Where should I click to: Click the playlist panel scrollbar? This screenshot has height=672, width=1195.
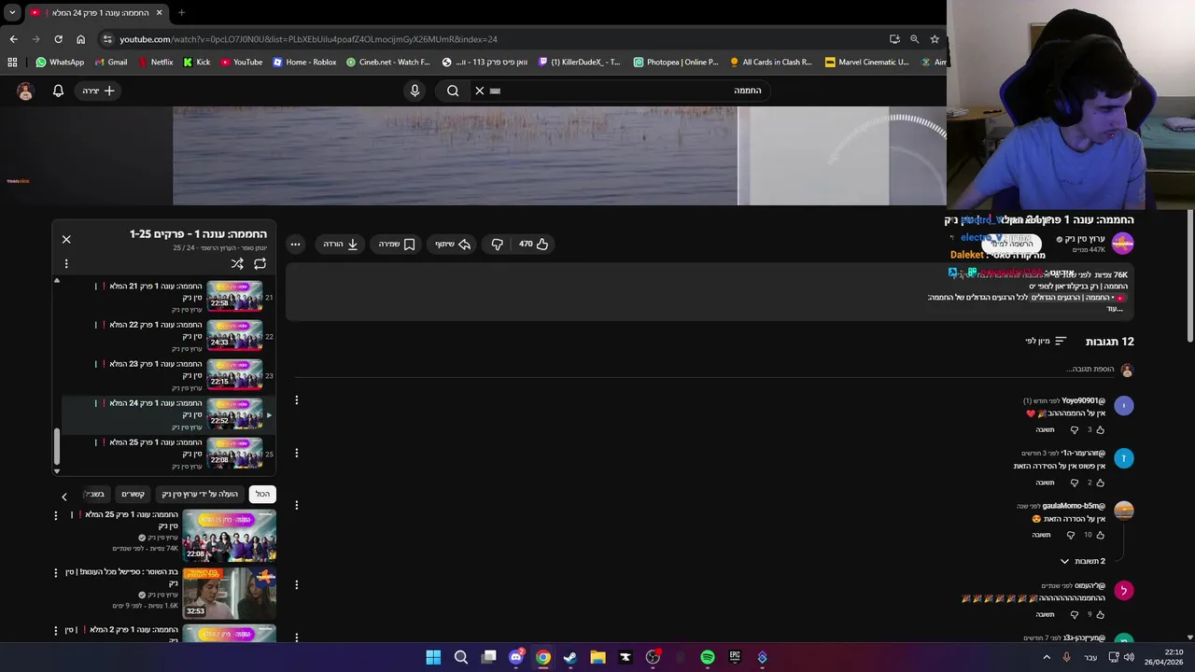coord(57,446)
